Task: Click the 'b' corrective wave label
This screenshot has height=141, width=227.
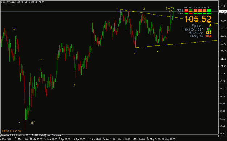Action: pos(74,85)
